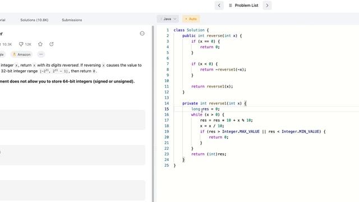Click the bold 64-bit integers note
The width and height of the screenshot is (359, 202).
tap(67, 81)
